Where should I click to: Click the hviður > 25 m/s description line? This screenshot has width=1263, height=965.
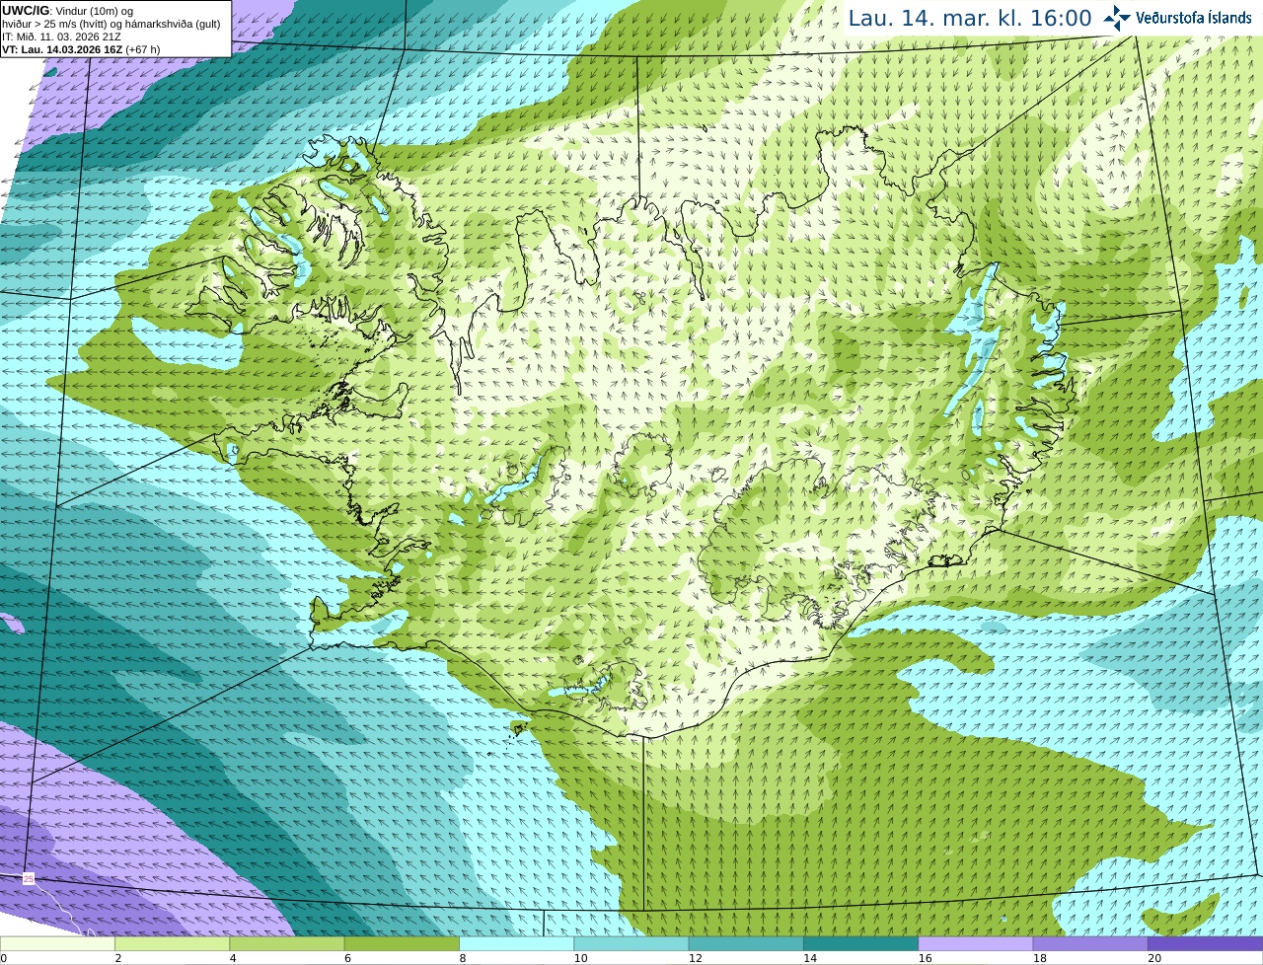111,24
